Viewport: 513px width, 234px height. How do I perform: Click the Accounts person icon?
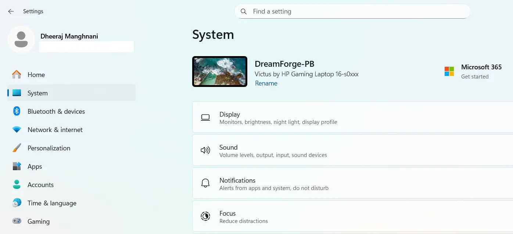click(x=16, y=184)
